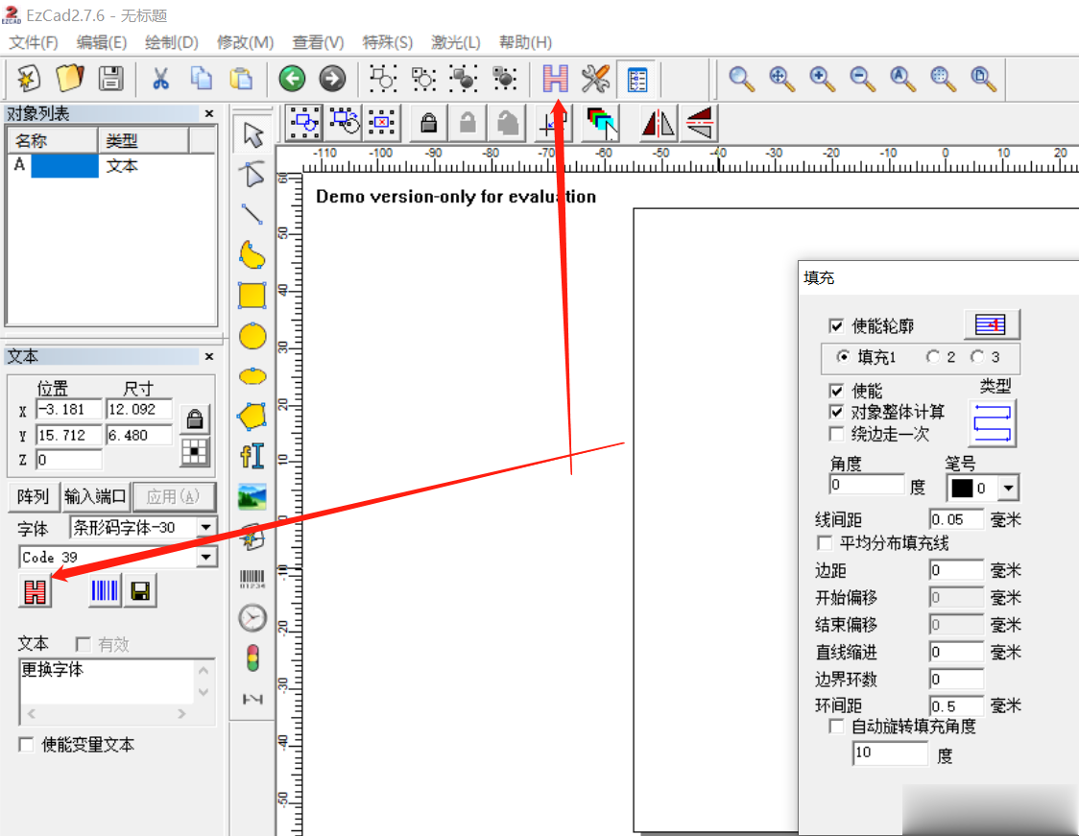Select the circle drawing tool
Image resolution: width=1079 pixels, height=836 pixels.
pos(252,337)
